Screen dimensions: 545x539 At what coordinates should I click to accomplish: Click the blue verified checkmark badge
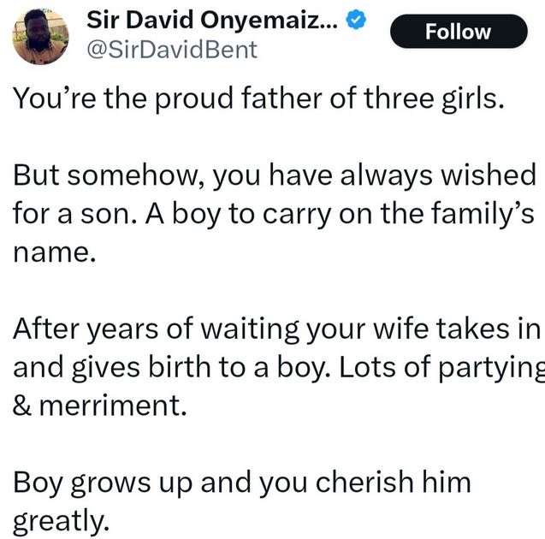(356, 21)
